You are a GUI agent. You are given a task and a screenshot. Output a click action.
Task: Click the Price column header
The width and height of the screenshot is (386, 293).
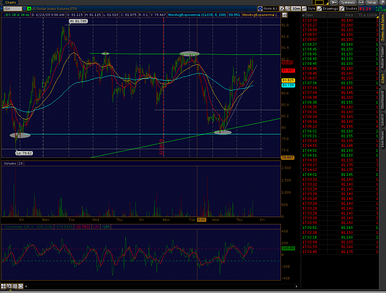tap(349, 15)
